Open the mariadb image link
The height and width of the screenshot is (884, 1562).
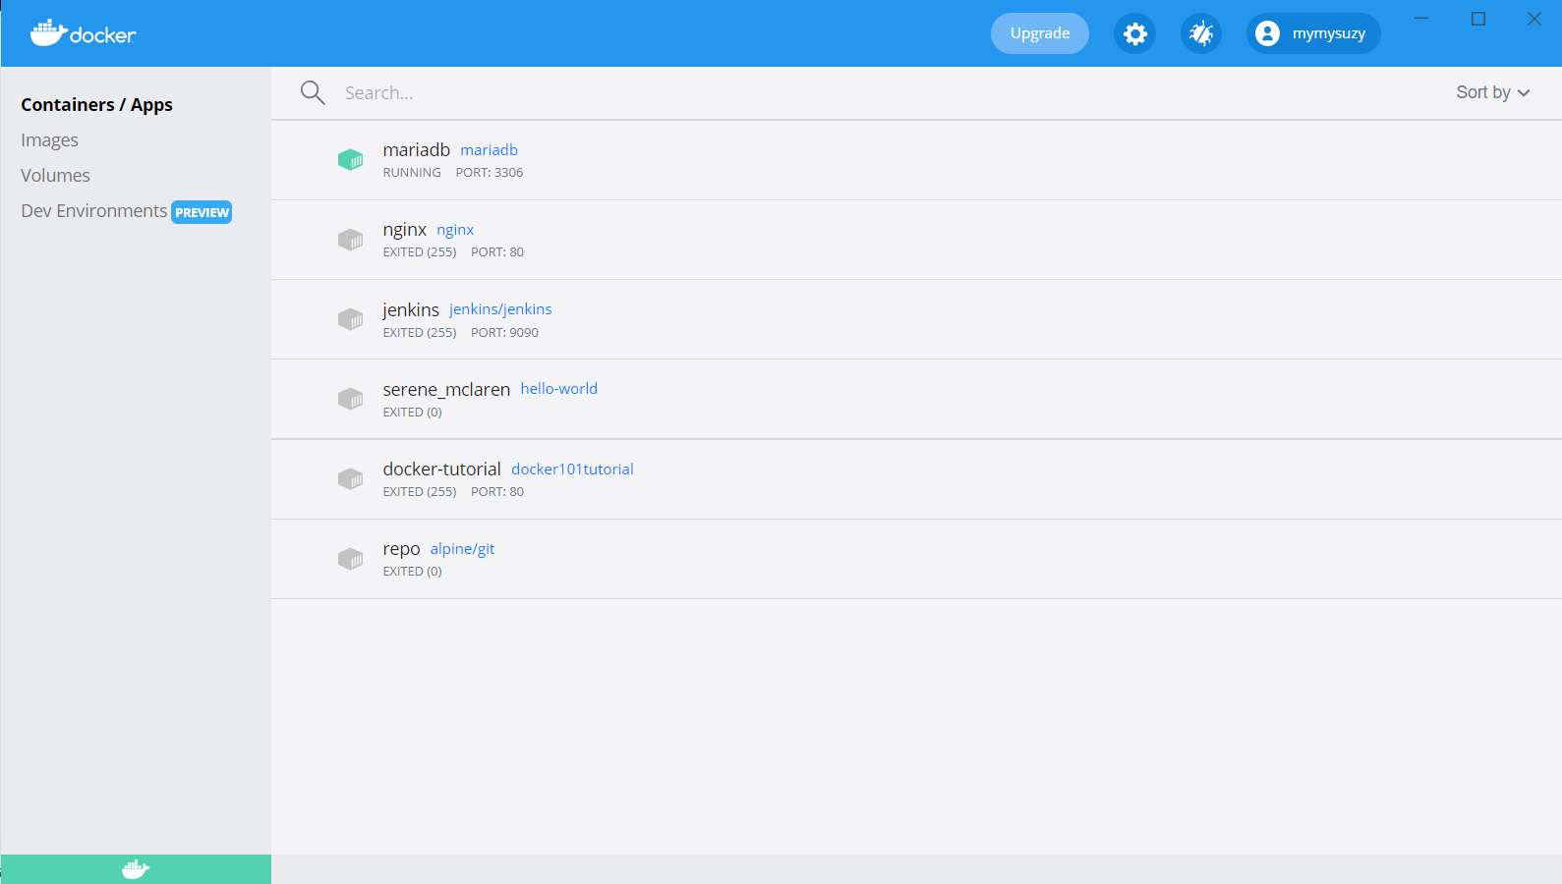click(489, 149)
